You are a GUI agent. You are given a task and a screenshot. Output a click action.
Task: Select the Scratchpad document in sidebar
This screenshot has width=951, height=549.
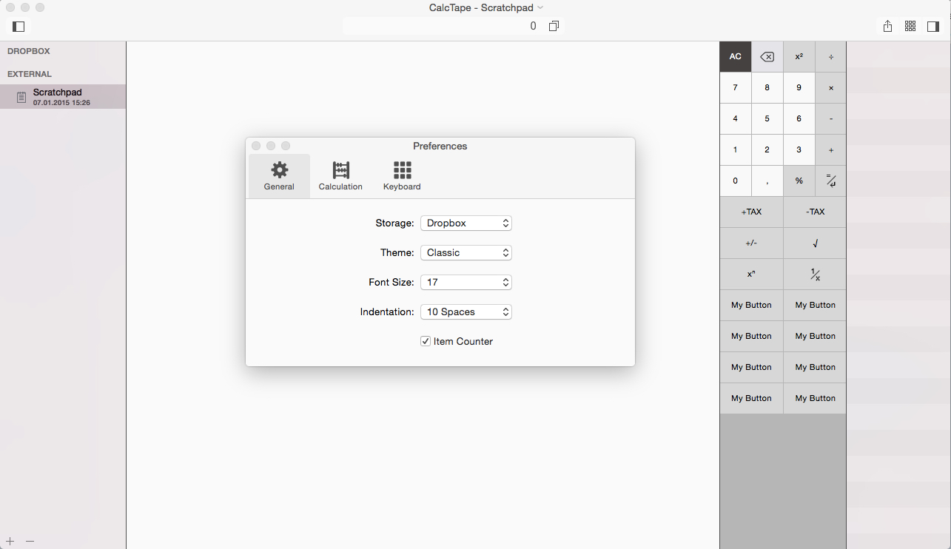(62, 97)
